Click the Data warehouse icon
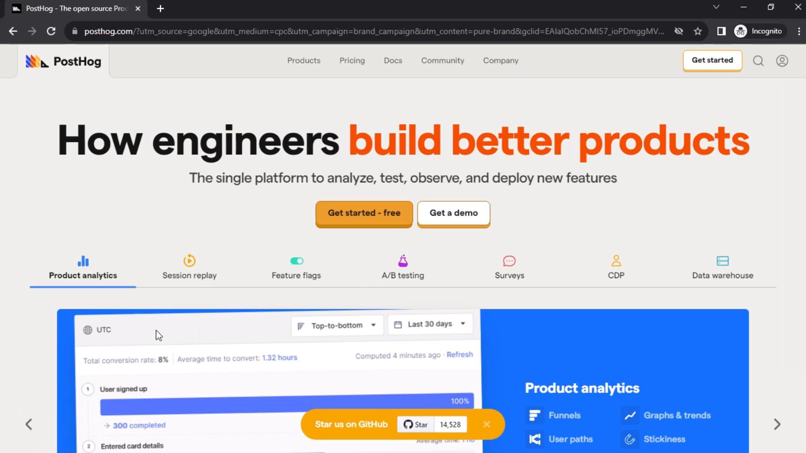This screenshot has width=806, height=453. click(722, 260)
